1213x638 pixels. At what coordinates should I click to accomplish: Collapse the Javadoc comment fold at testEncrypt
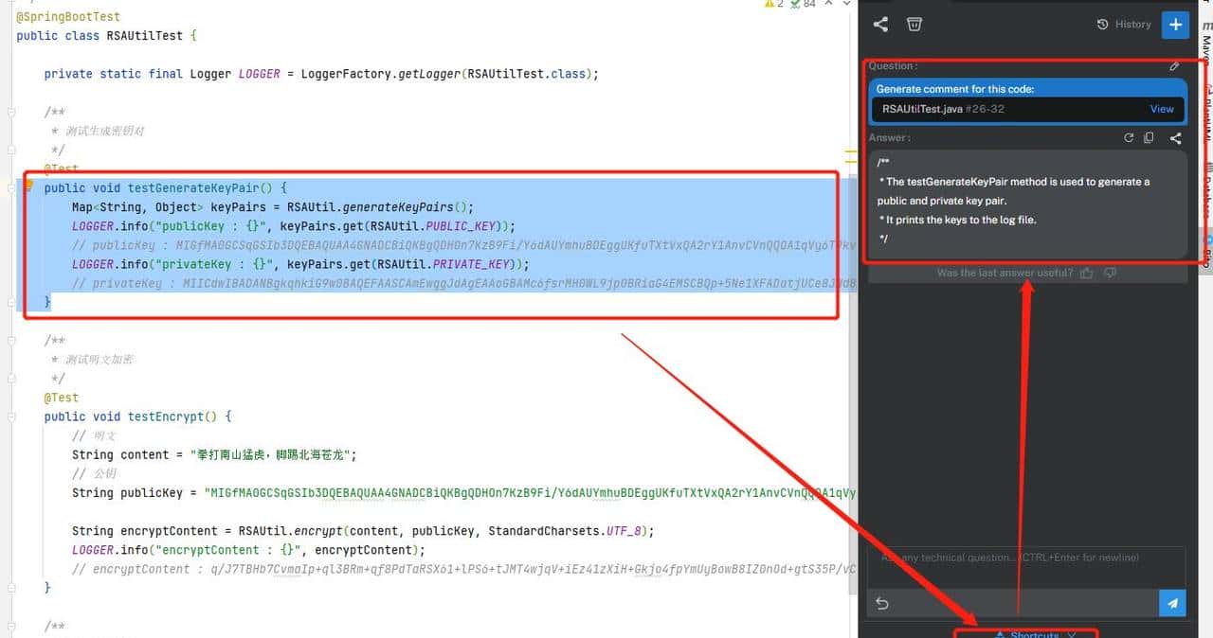click(11, 341)
